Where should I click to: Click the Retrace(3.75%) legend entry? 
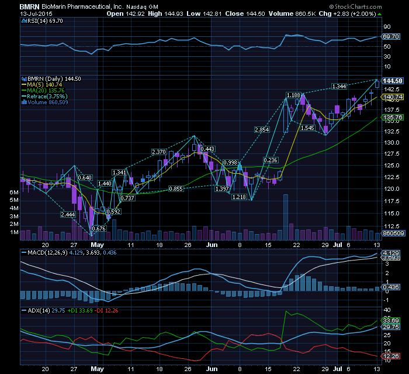coord(44,96)
